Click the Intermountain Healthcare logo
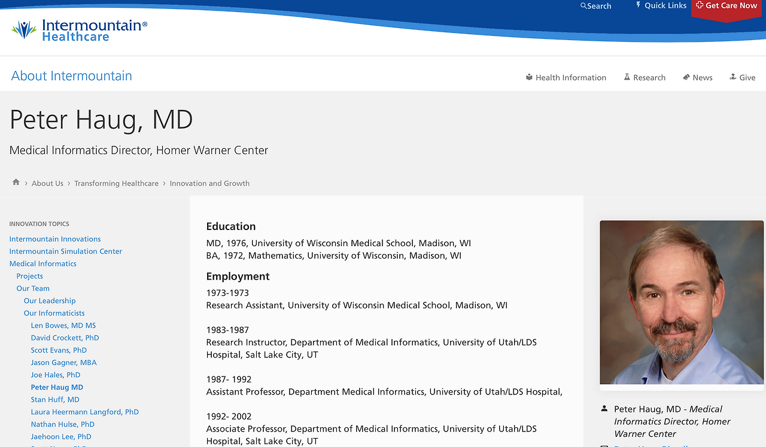Viewport: 766px width, 447px height. pyautogui.click(x=79, y=30)
